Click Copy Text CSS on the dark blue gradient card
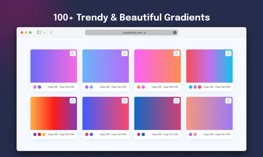 pos(171,134)
